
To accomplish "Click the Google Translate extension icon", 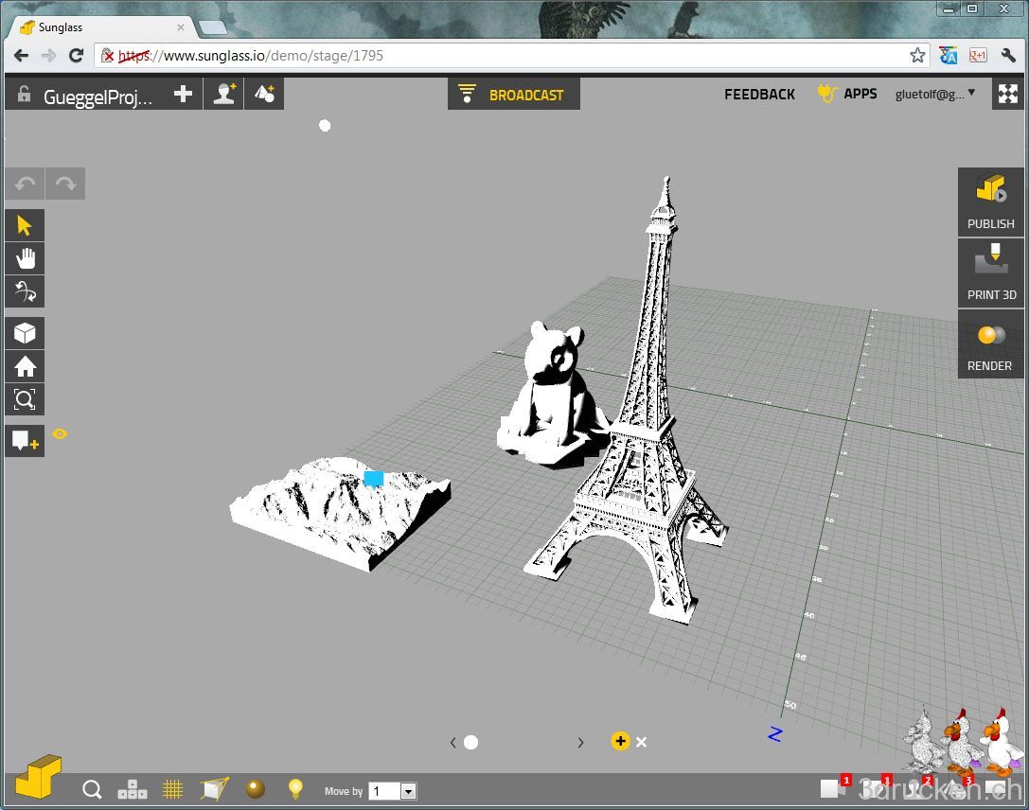I will [948, 56].
